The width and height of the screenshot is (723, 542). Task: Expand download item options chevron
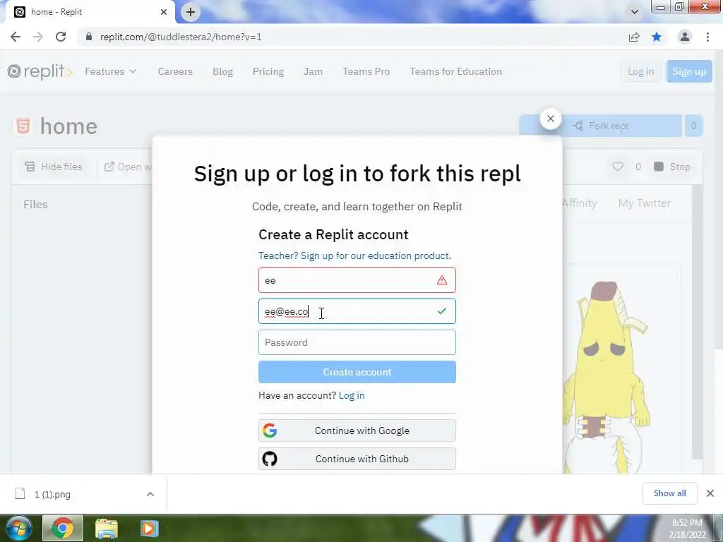pyautogui.click(x=150, y=495)
